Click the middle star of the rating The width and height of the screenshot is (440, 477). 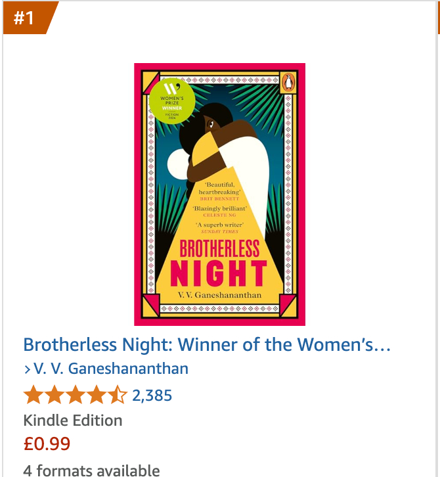[76, 396]
